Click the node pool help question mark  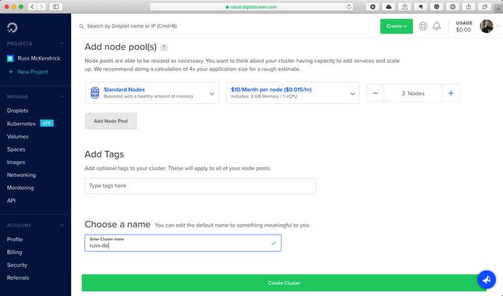click(x=164, y=47)
